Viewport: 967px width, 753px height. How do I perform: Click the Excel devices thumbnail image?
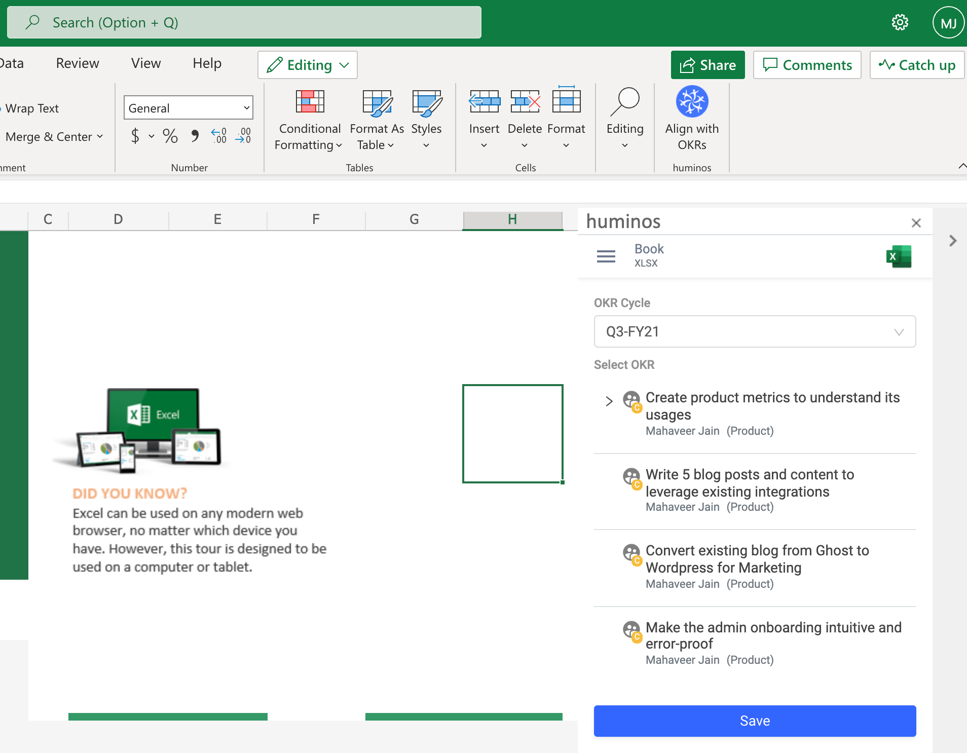click(x=142, y=430)
